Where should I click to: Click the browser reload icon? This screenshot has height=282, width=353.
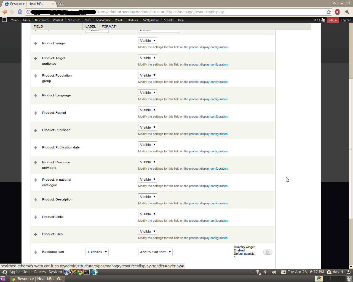[x=20, y=12]
